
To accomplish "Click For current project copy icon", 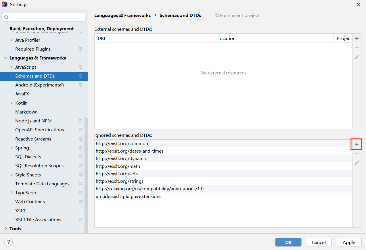I will (x=217, y=16).
